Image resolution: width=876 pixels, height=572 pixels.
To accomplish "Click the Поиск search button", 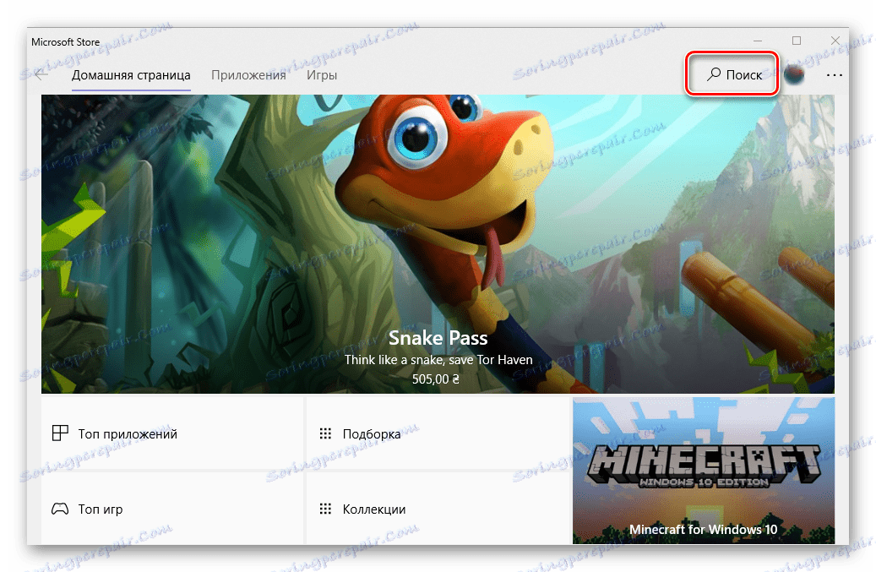I will [x=732, y=74].
